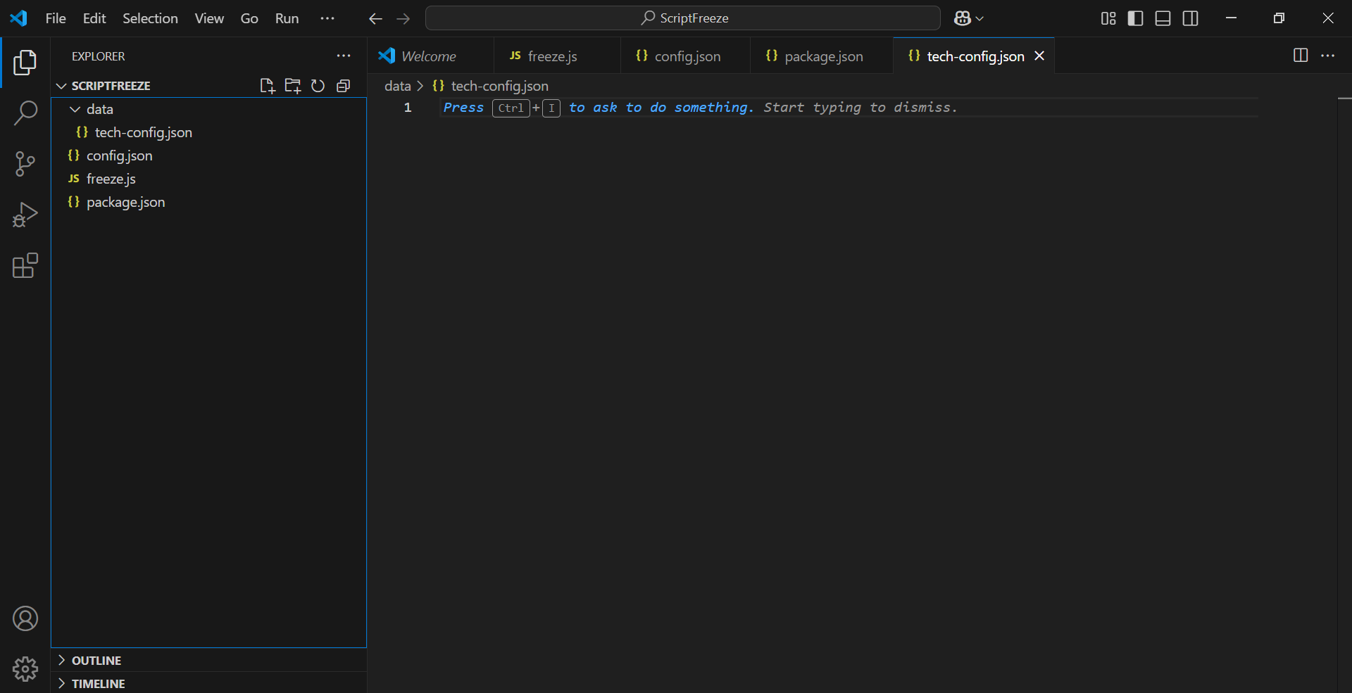
Task: Open the Explorer view in activity bar
Action: click(25, 63)
